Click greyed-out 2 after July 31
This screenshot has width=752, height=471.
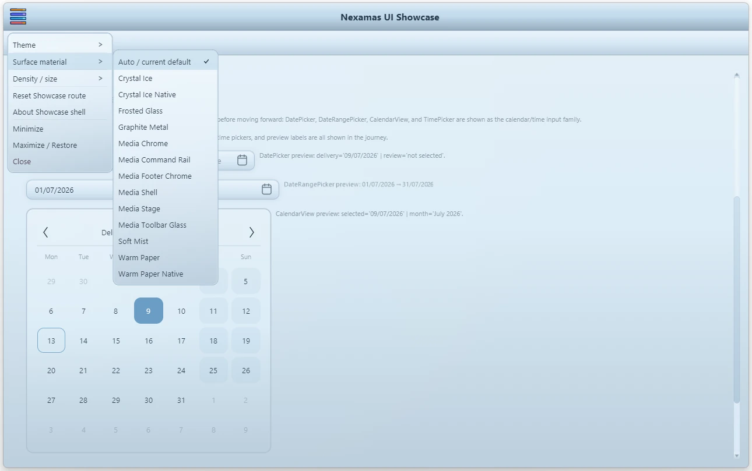pos(246,400)
